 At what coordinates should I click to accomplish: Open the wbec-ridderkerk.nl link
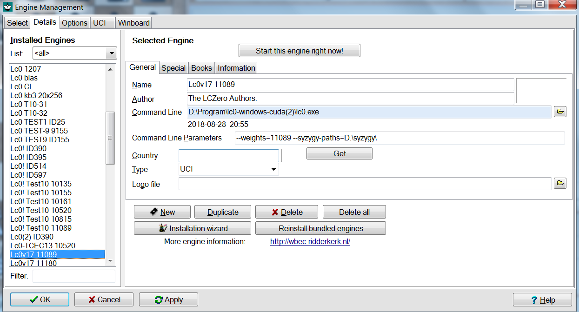coord(310,242)
